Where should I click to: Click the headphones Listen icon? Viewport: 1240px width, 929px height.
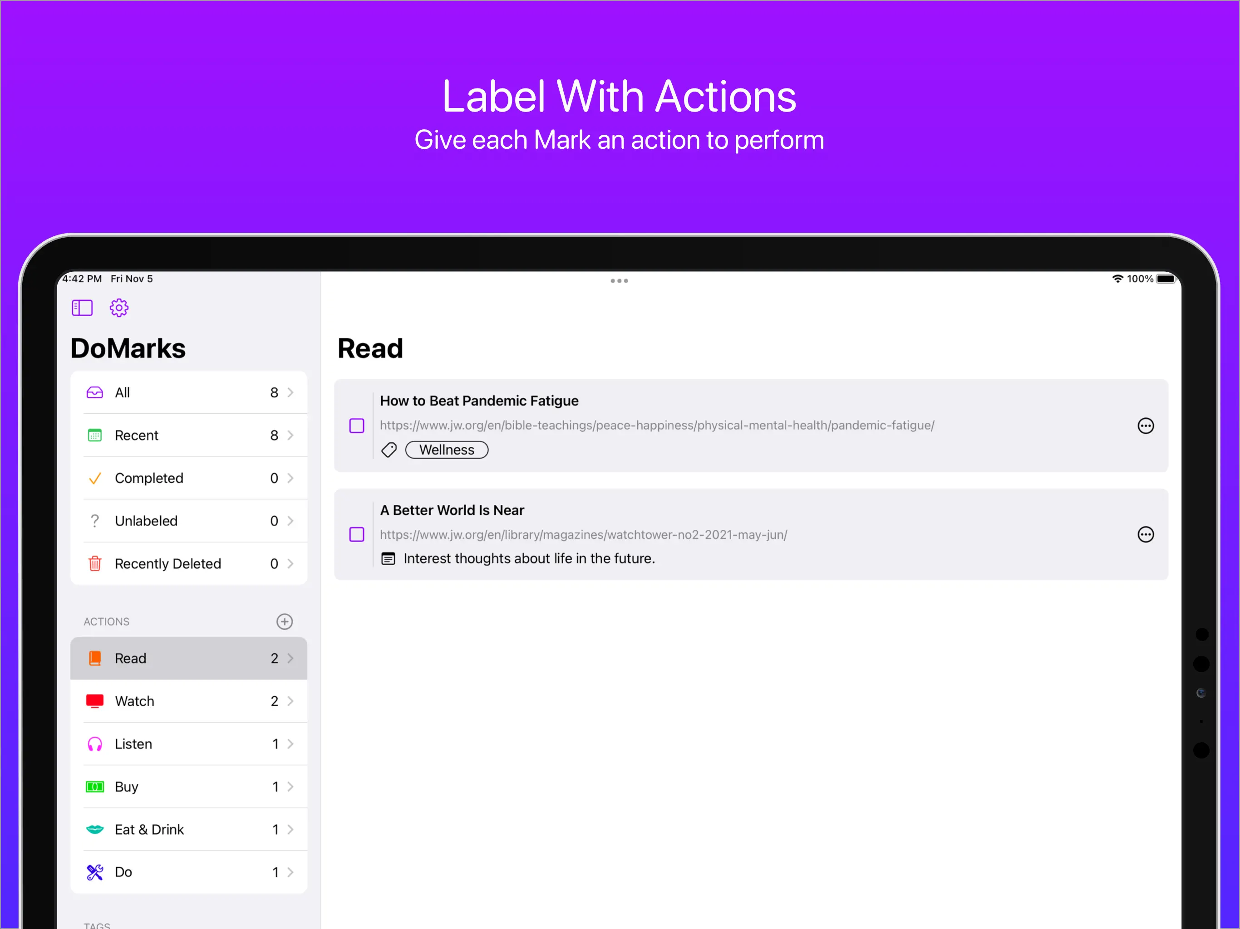(95, 744)
